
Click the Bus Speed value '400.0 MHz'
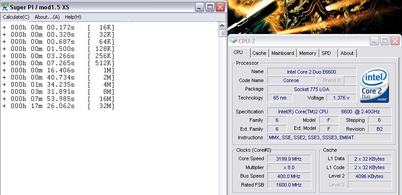(289, 176)
